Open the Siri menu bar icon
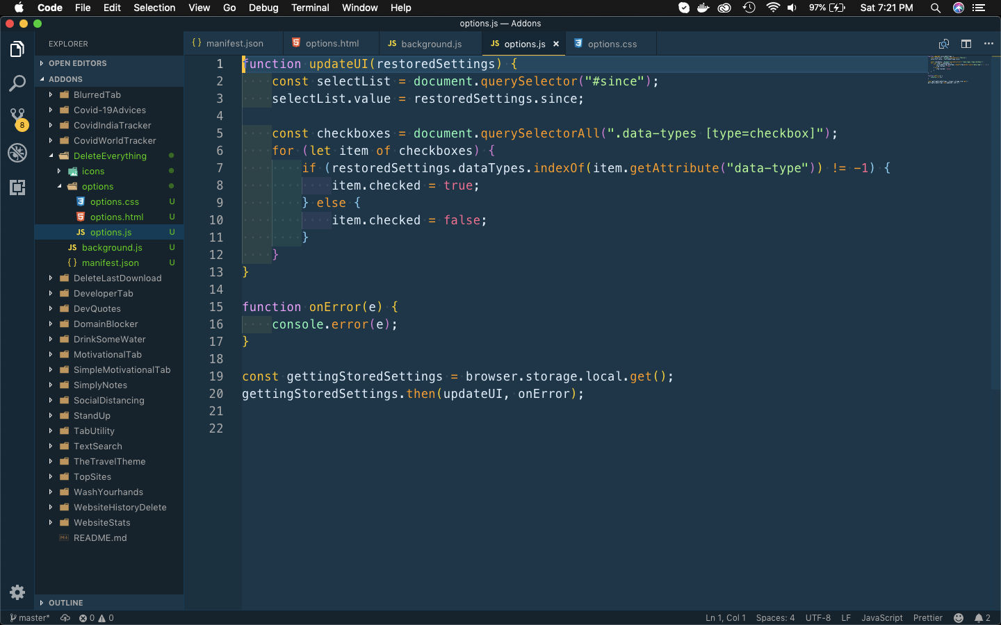The image size is (1001, 625). (x=959, y=8)
